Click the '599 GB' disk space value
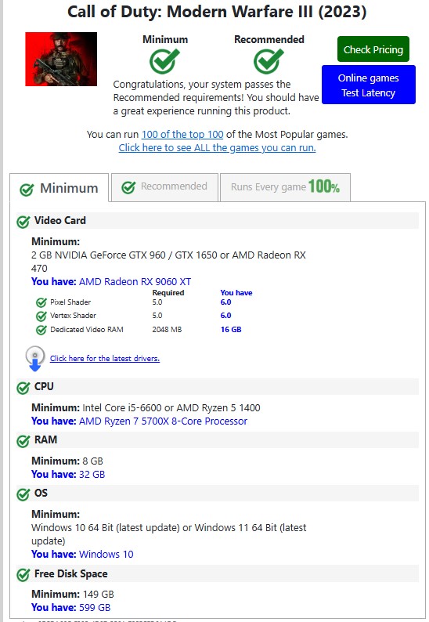This screenshot has width=429, height=622. tap(95, 607)
